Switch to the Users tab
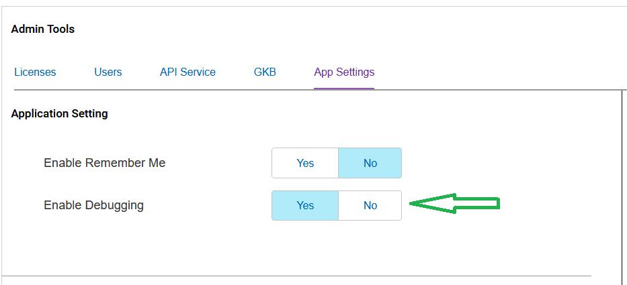The height and width of the screenshot is (285, 627). pyautogui.click(x=108, y=72)
